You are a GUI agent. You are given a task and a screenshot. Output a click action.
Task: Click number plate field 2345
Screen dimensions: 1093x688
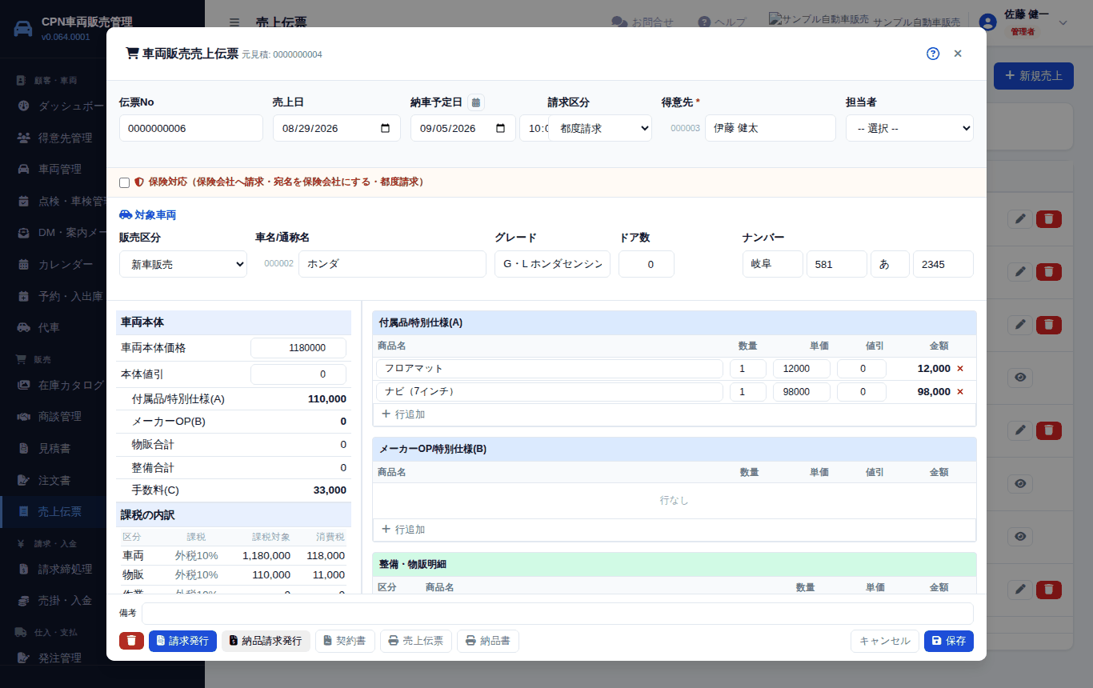tap(943, 264)
